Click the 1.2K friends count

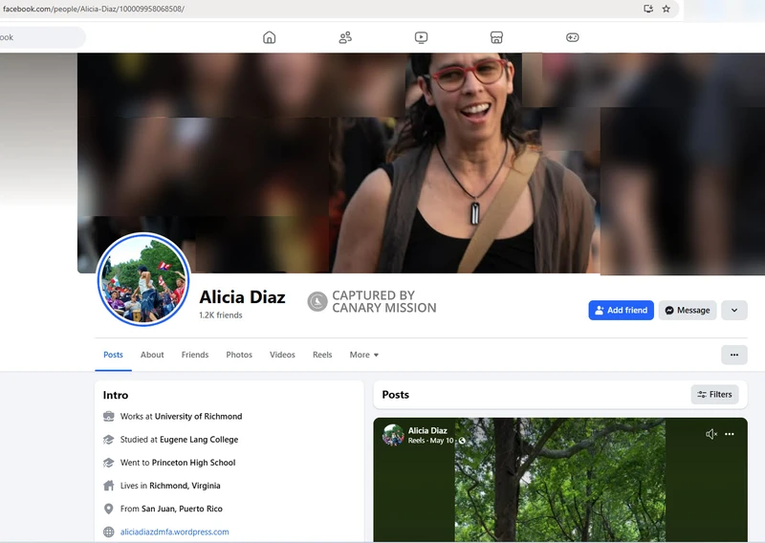pos(221,315)
